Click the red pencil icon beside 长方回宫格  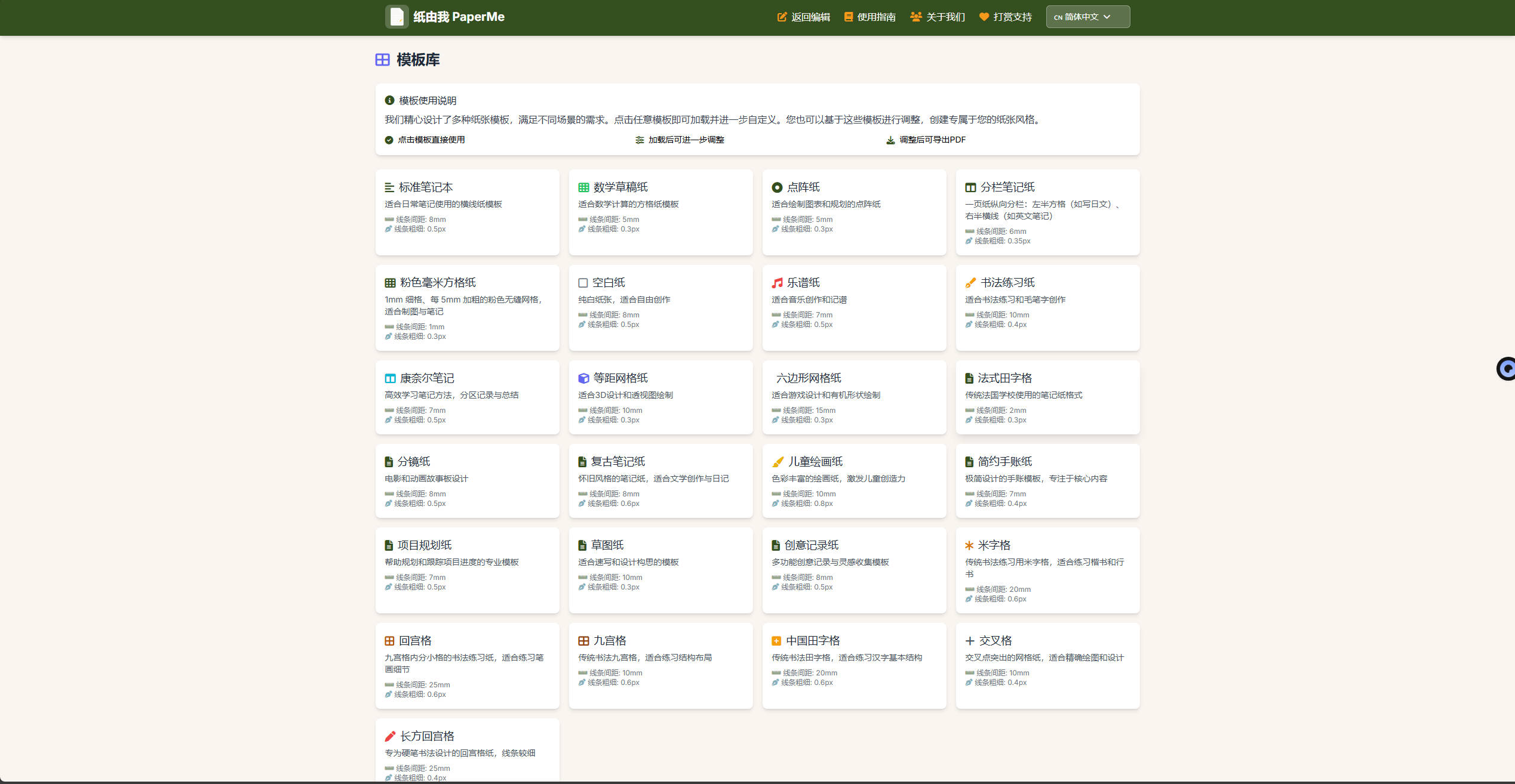[390, 736]
